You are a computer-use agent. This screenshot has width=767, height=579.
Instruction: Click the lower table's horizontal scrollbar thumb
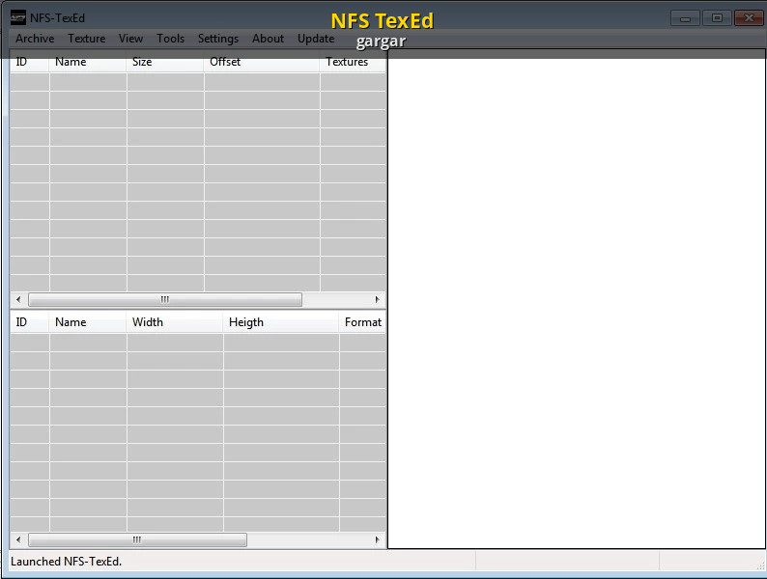[137, 540]
